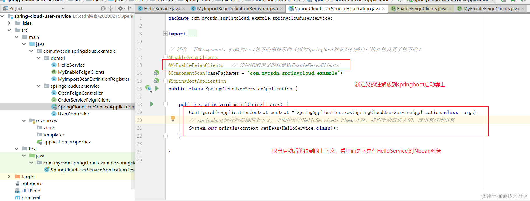
Task: Select MyEnableFeignClients annotation in tree
Action: 81,72
